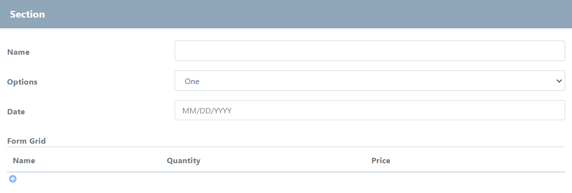Select the 'One' value text in Options
This screenshot has width=572, height=193.
[x=192, y=82]
